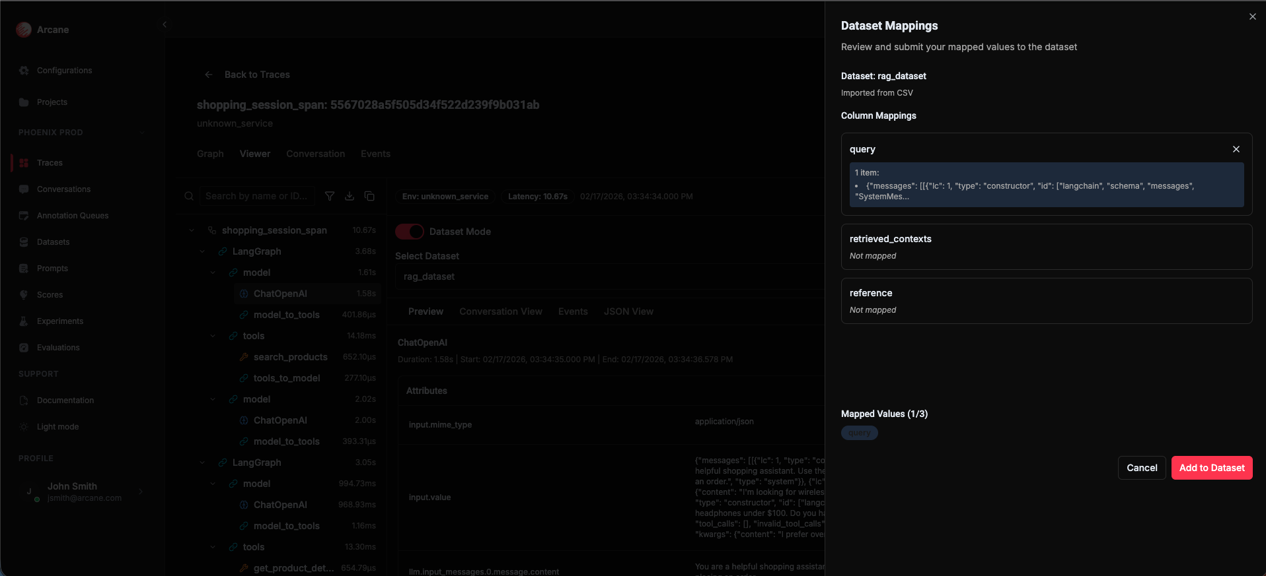Screen dimensions: 1266x576
Task: Go to Traces in the sidebar
Action: [x=50, y=163]
